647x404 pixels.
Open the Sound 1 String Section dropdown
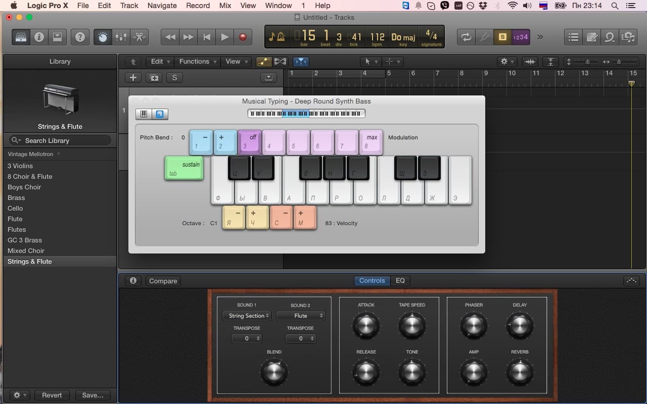[247, 316]
